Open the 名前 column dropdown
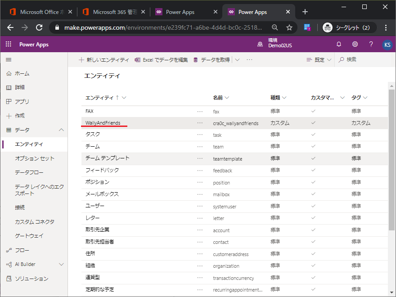 (x=227, y=98)
